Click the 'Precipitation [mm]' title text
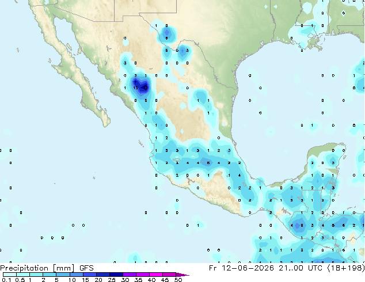The image size is (365, 282). [37, 268]
